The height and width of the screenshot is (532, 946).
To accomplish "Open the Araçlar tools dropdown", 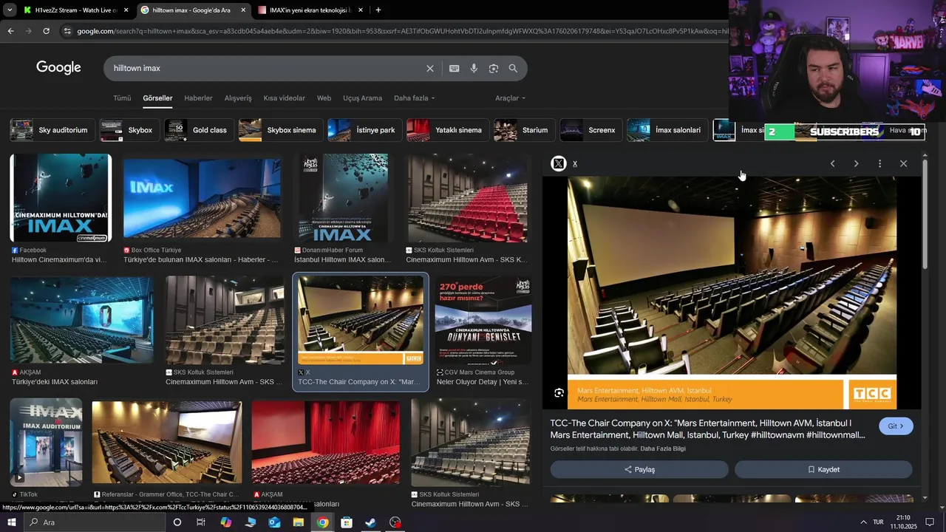I will point(510,98).
